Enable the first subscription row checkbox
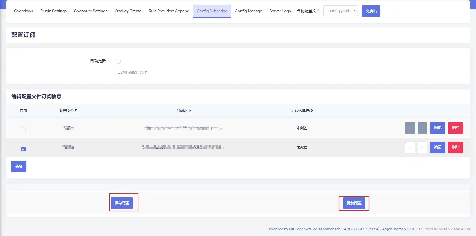 click(23, 130)
